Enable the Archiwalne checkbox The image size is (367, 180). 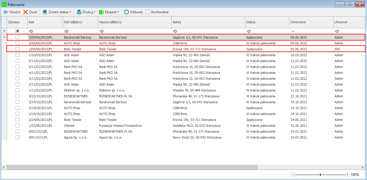click(148, 12)
